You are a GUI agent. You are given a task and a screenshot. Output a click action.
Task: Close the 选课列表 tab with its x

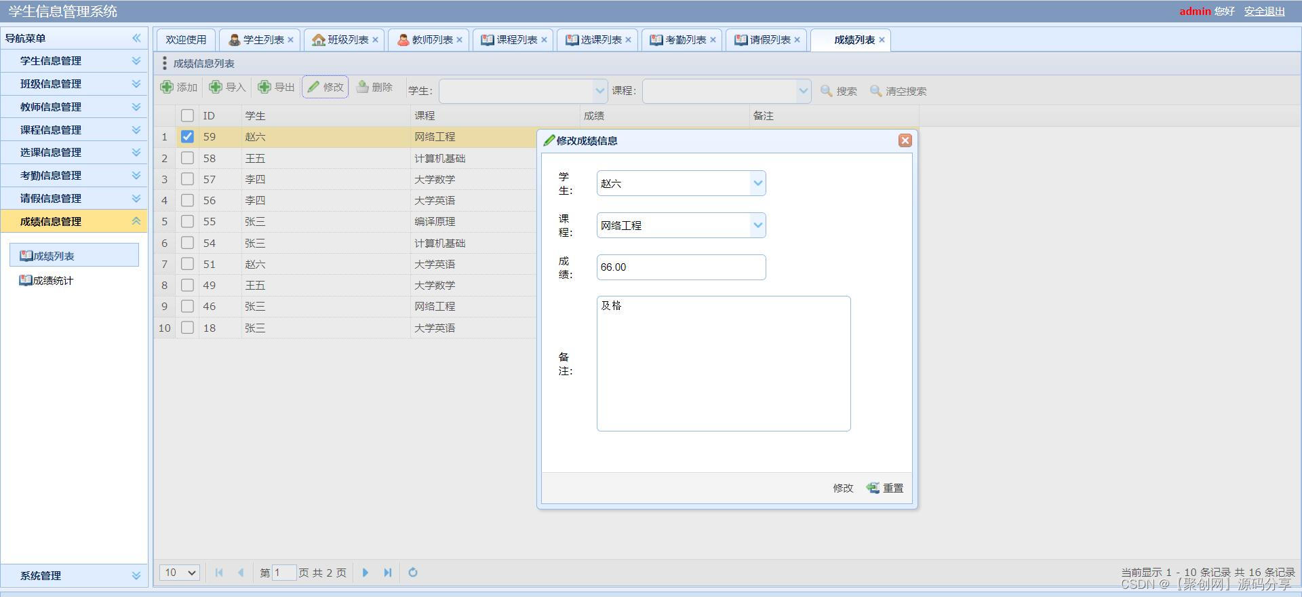(629, 40)
